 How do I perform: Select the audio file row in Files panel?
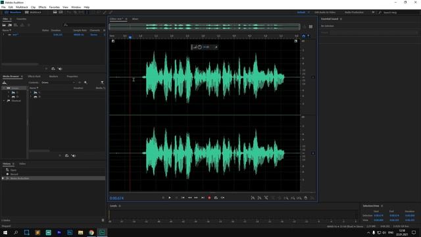54,35
